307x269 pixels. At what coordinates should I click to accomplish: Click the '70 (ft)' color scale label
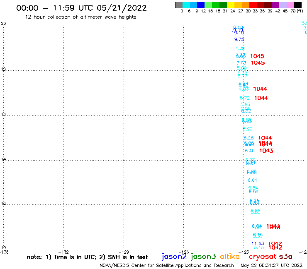pos(297,11)
